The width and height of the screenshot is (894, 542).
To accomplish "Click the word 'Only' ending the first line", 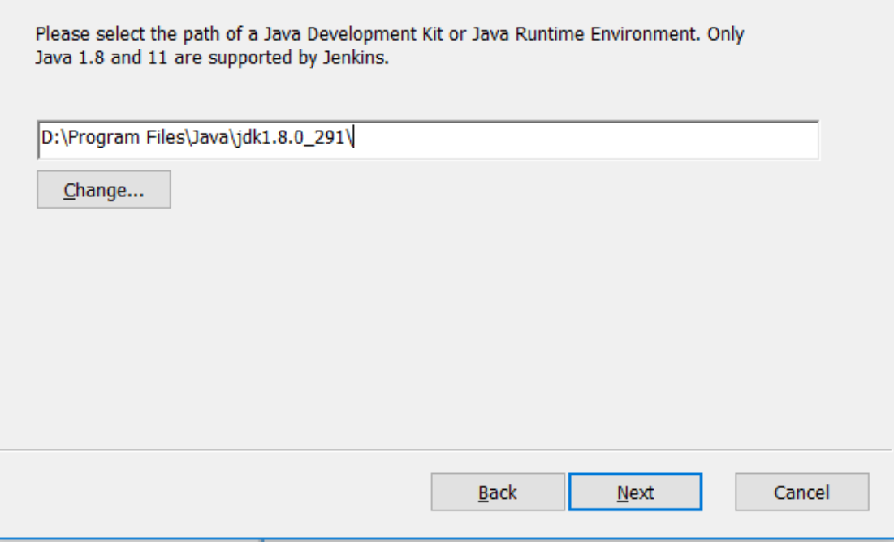I will tap(726, 36).
